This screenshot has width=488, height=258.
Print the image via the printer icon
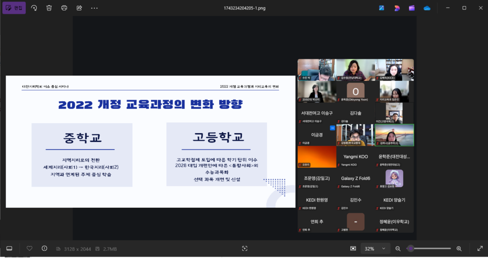click(64, 8)
